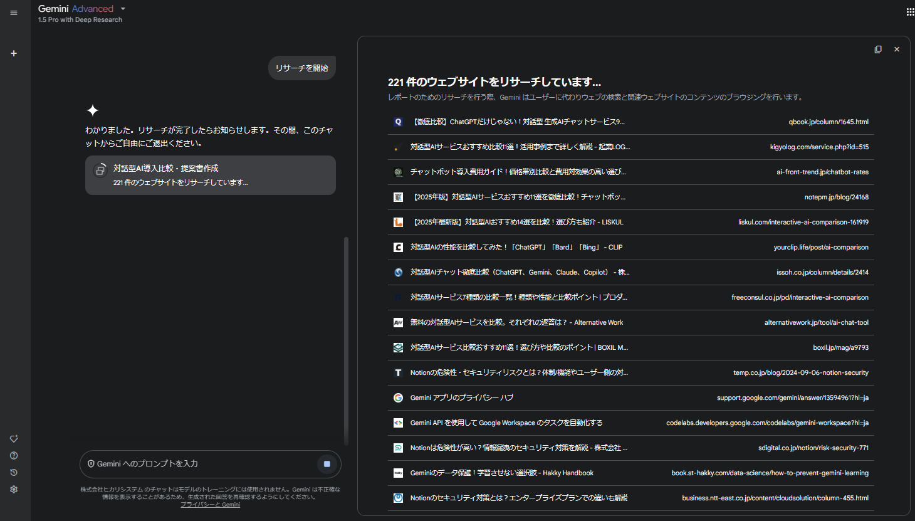The height and width of the screenshot is (521, 915).
Task: Open Help icon in sidebar
Action: coord(14,456)
